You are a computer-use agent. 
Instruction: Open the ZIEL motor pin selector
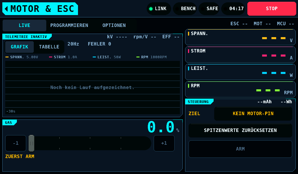[x=253, y=114]
